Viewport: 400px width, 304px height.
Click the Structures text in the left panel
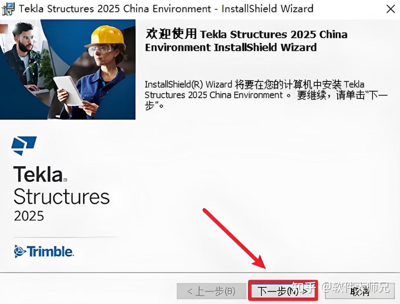(62, 197)
